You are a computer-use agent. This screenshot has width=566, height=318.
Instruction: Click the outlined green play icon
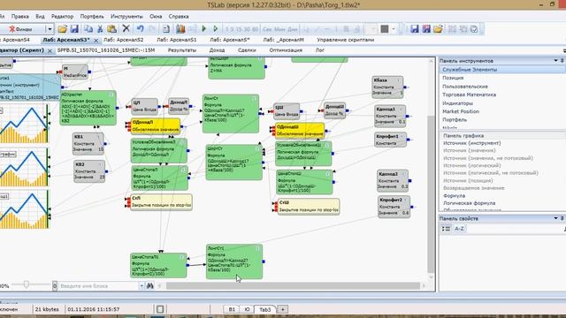[216, 29]
